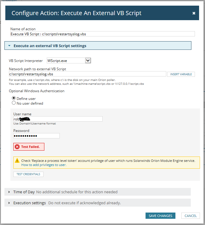Click the Name of action field
The image size is (205, 225).
(x=102, y=34)
